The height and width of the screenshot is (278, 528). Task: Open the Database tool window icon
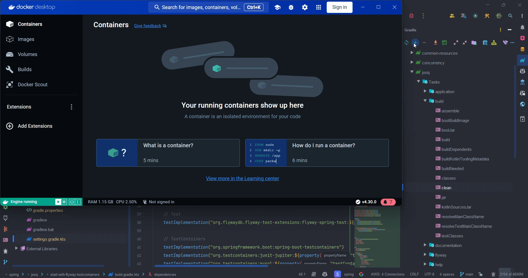tap(522, 49)
